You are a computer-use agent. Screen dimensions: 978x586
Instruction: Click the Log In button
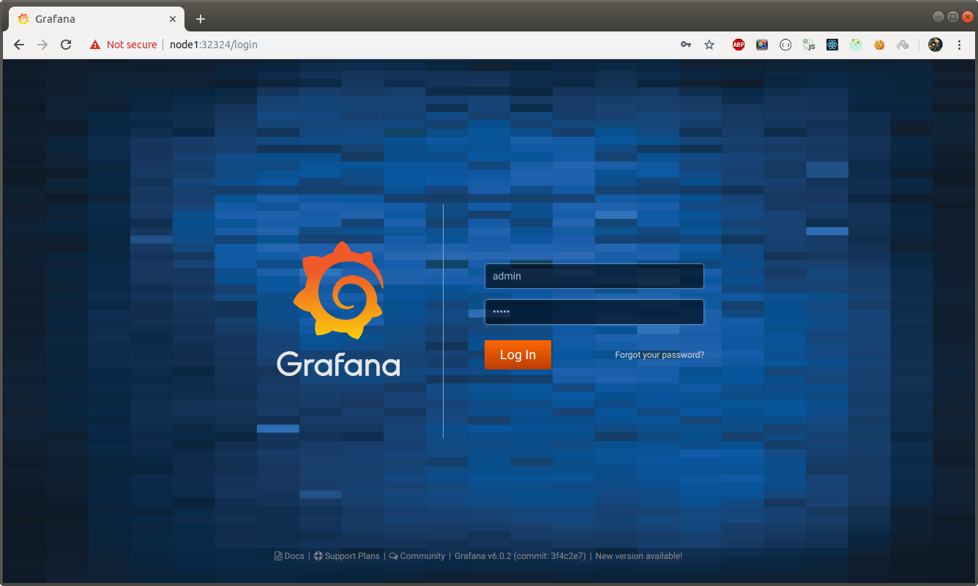518,355
